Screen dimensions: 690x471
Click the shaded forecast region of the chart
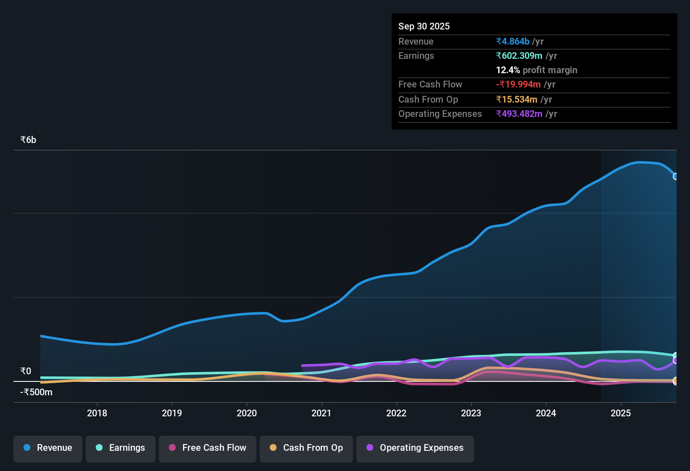click(x=639, y=273)
